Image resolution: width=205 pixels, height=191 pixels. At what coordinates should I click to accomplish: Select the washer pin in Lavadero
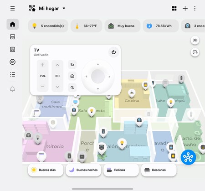pos(171,147)
